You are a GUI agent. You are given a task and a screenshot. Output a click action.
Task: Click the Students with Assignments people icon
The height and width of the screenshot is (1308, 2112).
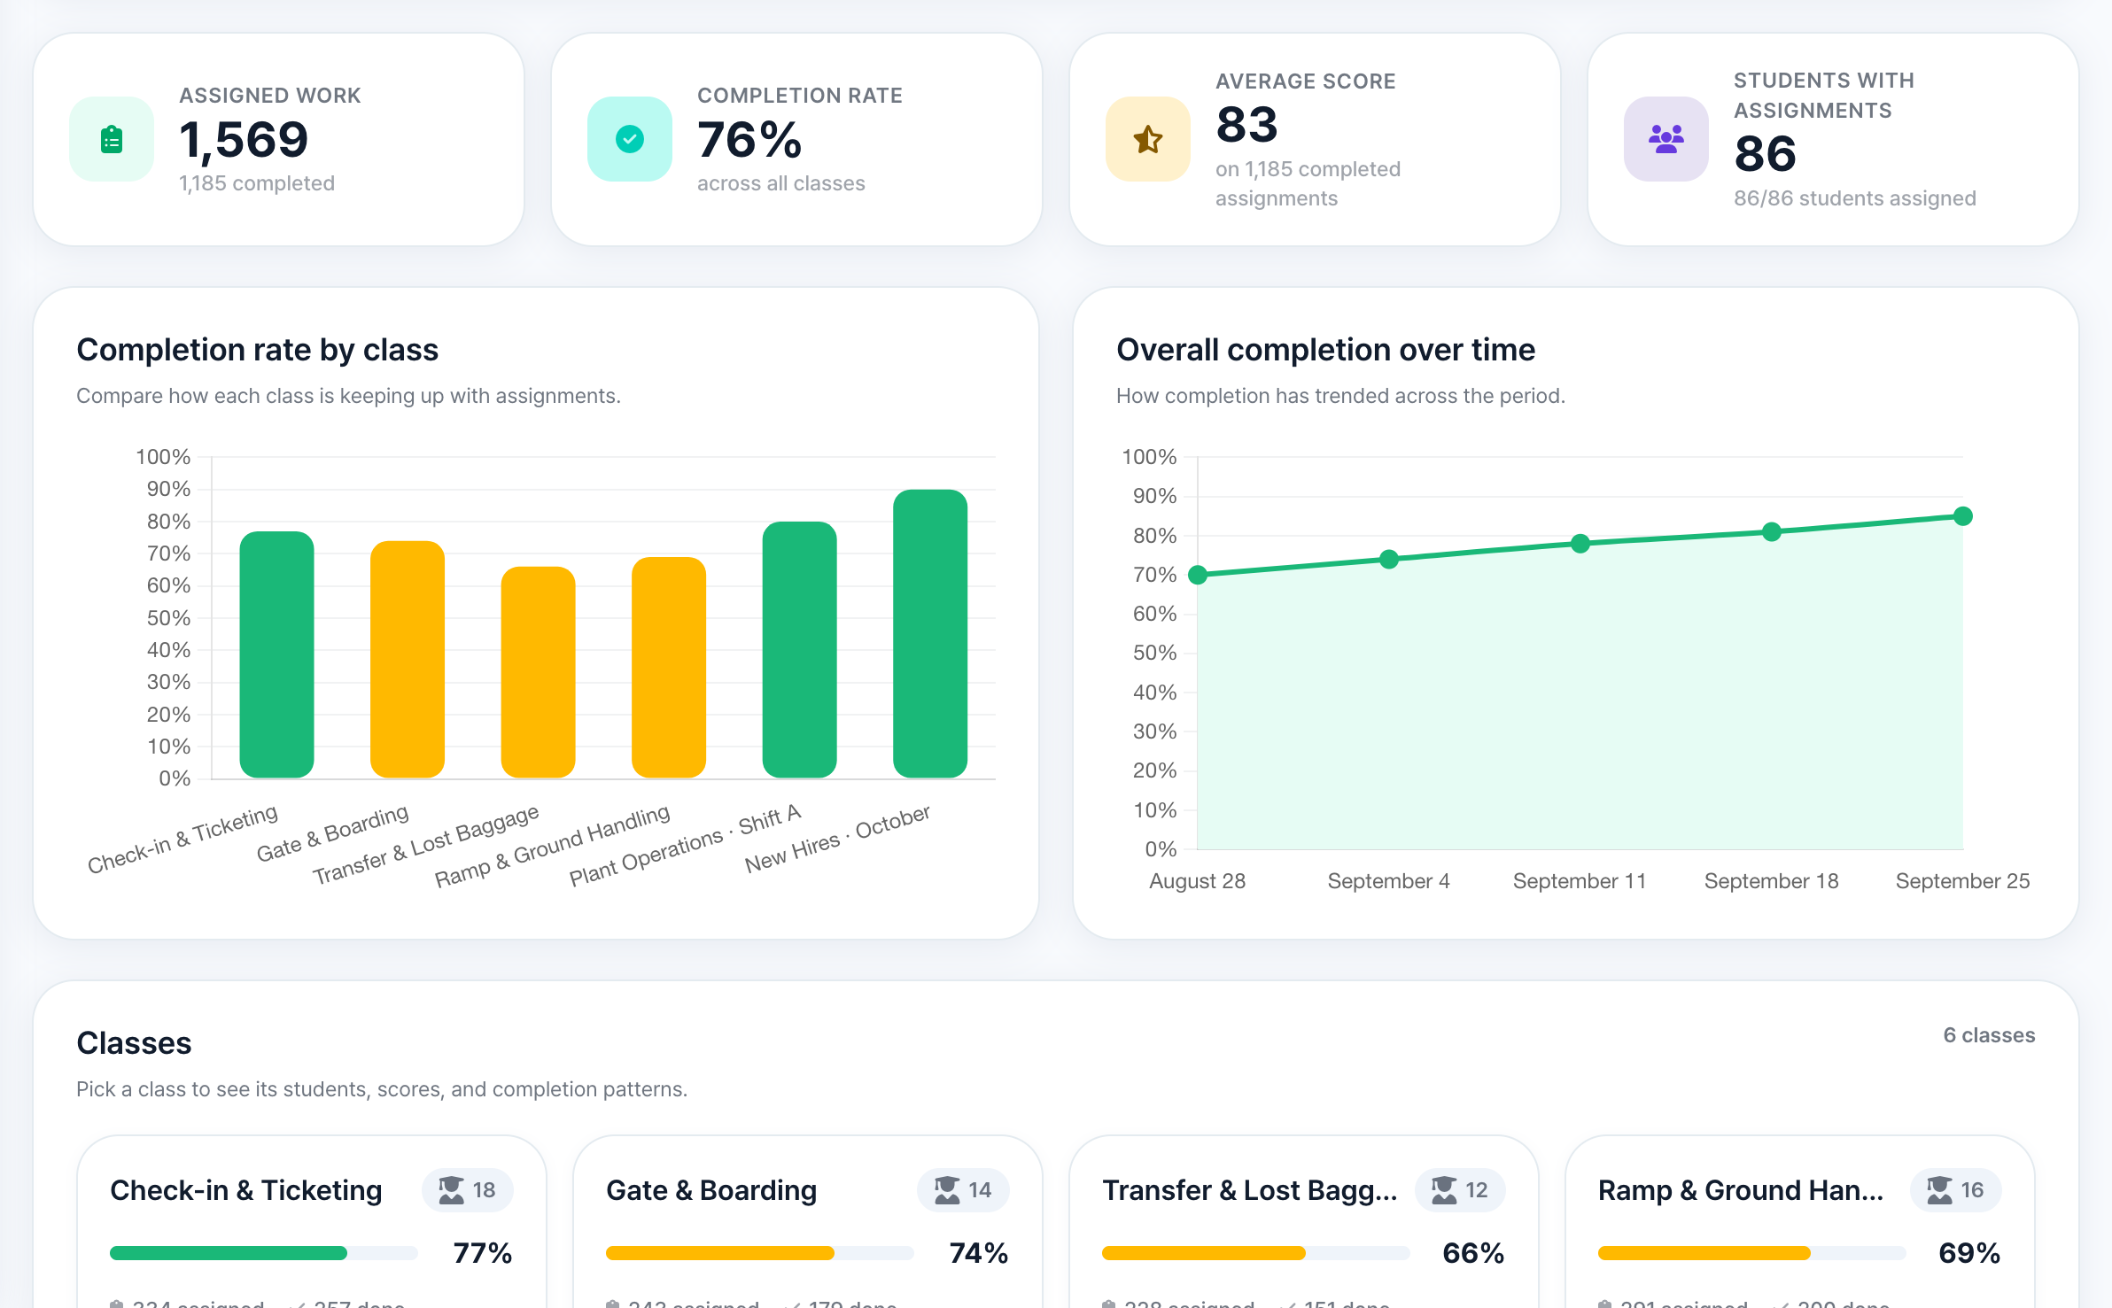(x=1666, y=139)
